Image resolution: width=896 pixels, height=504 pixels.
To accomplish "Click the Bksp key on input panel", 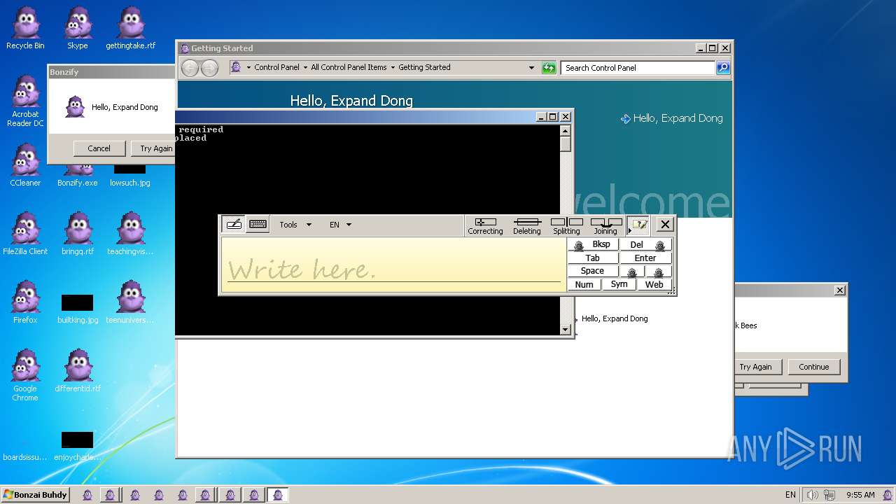I will (x=594, y=244).
